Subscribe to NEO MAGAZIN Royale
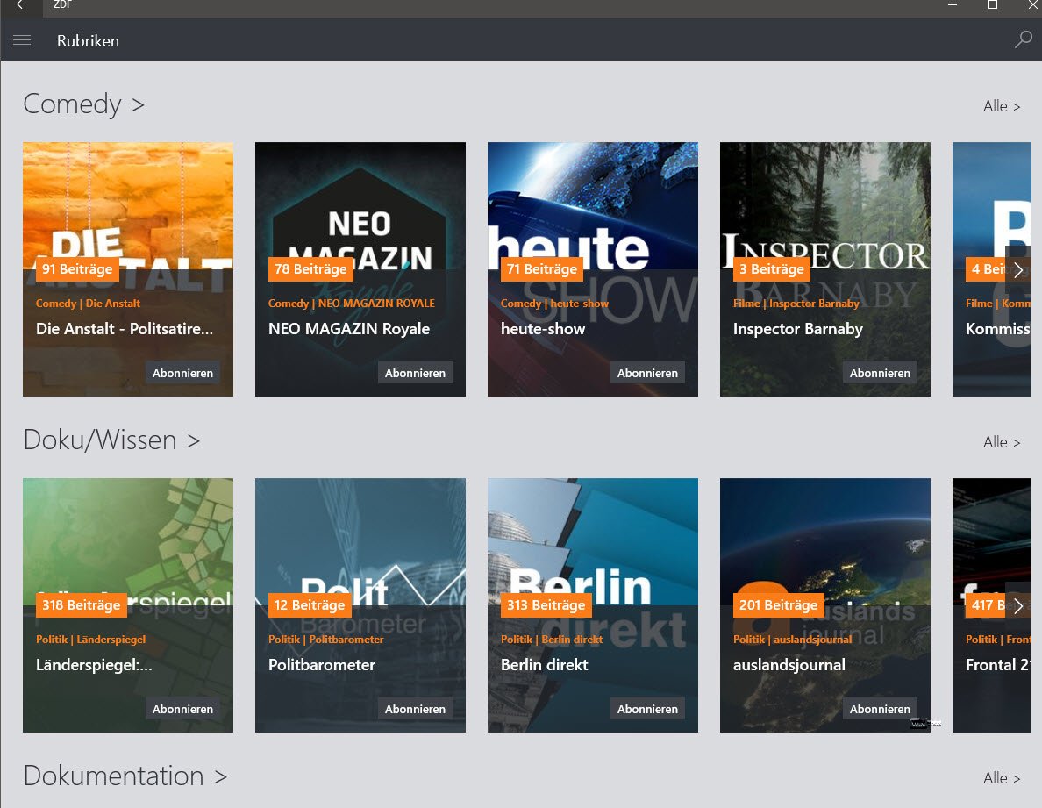The image size is (1042, 808). (x=416, y=373)
